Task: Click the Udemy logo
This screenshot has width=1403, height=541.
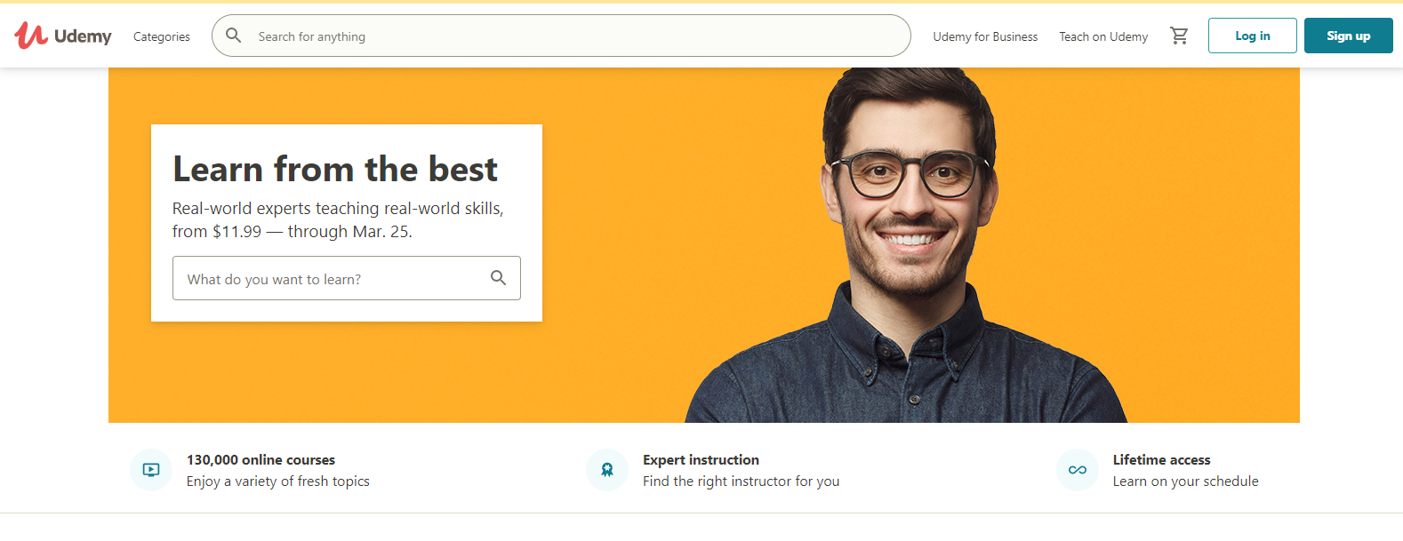Action: [x=63, y=36]
